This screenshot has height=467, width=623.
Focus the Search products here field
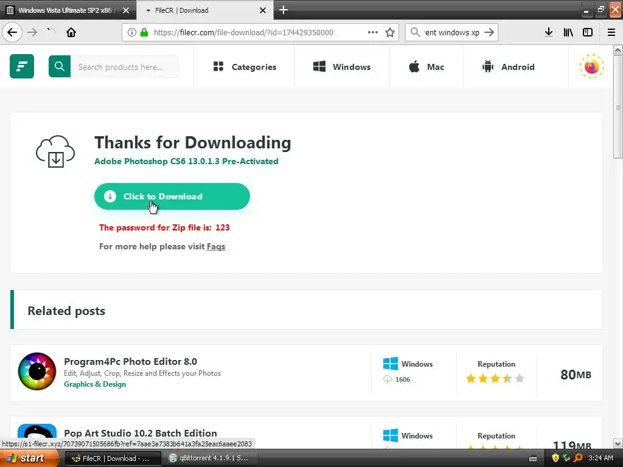[124, 66]
